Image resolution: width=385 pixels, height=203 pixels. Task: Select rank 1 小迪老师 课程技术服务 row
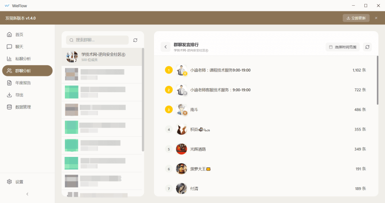(266, 70)
